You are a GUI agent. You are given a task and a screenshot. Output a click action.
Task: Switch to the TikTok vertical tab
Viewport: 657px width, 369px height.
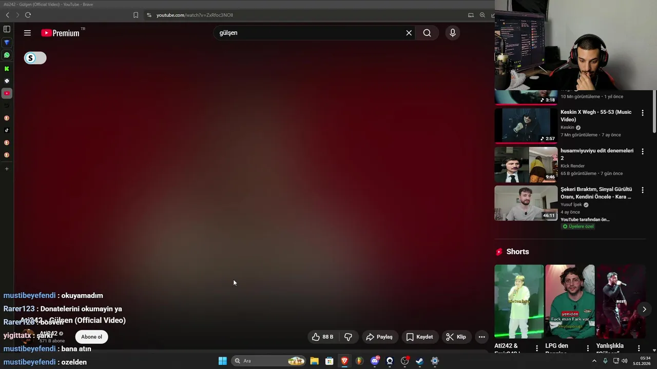point(7,130)
